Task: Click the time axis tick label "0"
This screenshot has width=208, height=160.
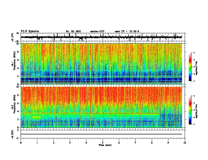Action: (x=21, y=143)
